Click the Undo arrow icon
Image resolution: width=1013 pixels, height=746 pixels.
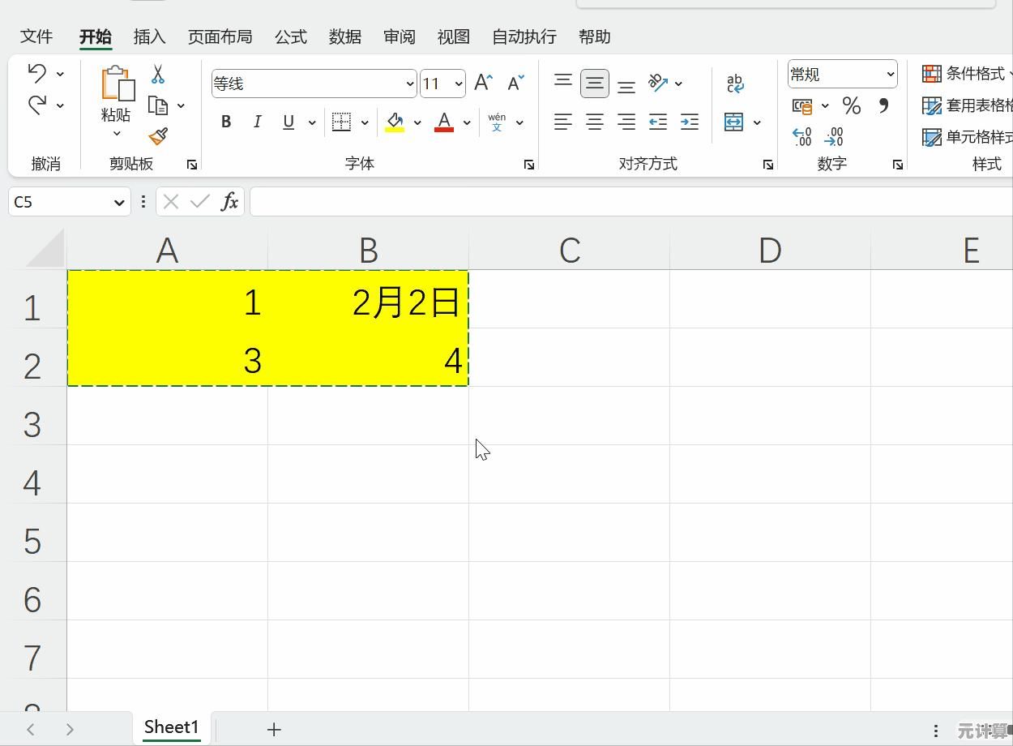click(x=37, y=73)
